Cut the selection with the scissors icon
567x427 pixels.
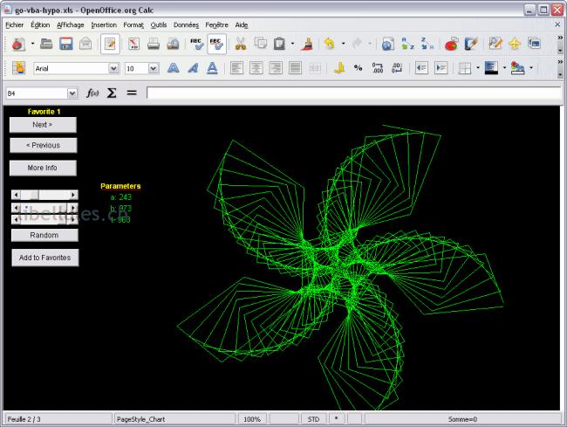241,44
